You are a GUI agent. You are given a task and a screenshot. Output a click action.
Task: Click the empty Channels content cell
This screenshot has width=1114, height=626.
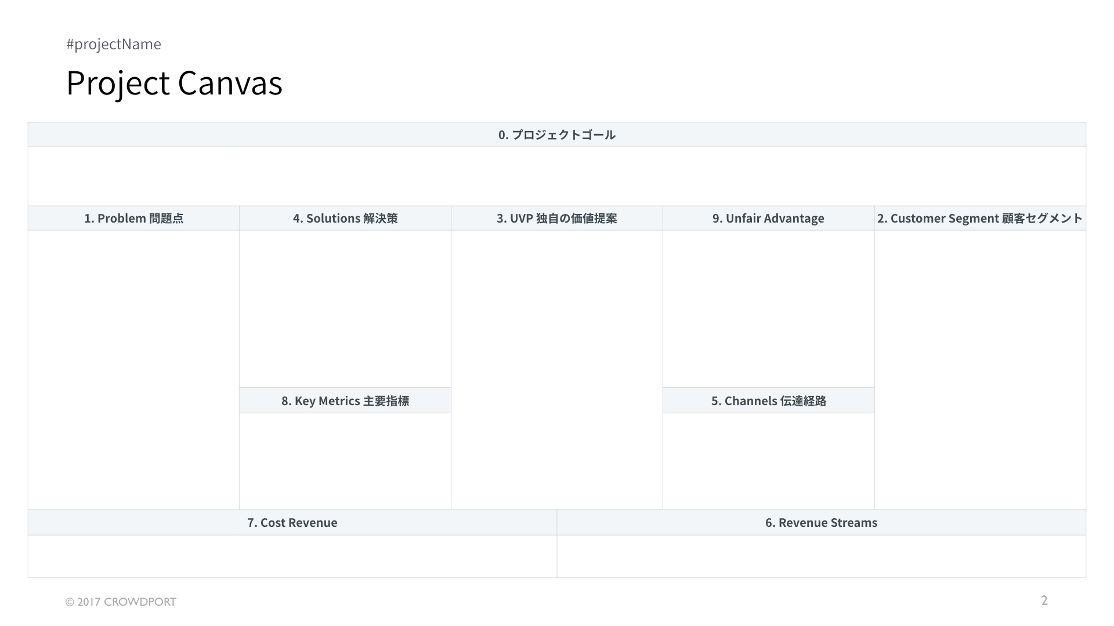769,461
